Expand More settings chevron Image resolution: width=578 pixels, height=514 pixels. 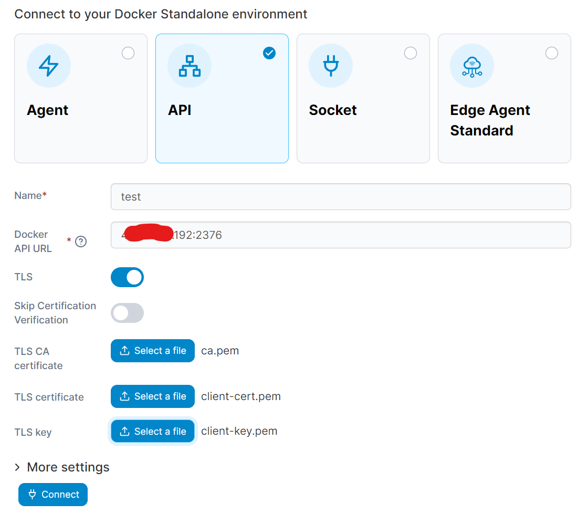[x=17, y=467]
